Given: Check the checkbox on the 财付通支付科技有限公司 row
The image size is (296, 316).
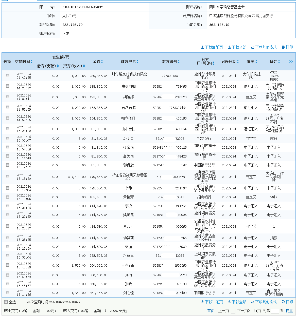Looking at the screenshot, I should (7, 75).
